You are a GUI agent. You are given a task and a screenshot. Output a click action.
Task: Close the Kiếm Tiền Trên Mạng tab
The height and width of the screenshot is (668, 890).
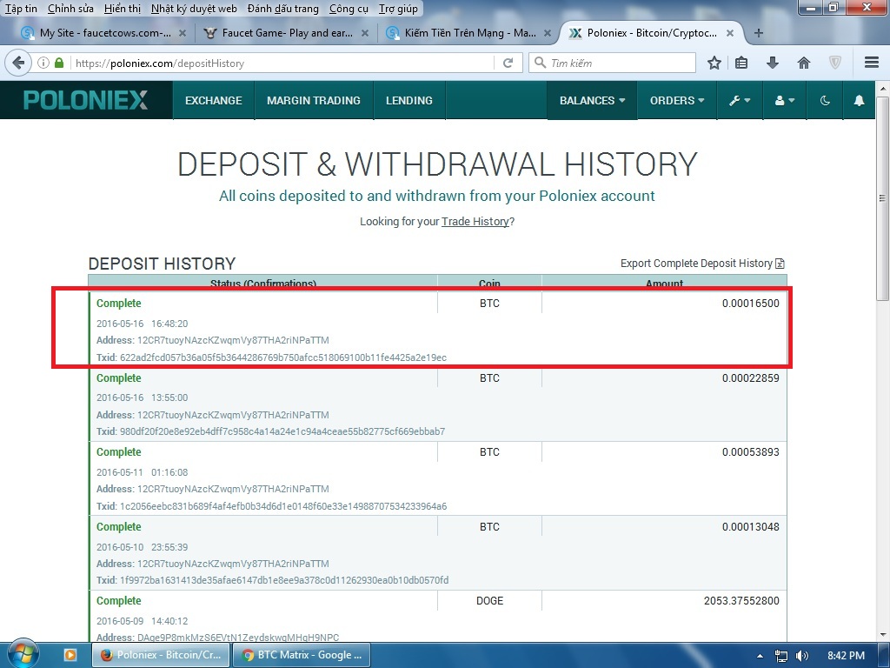click(548, 33)
